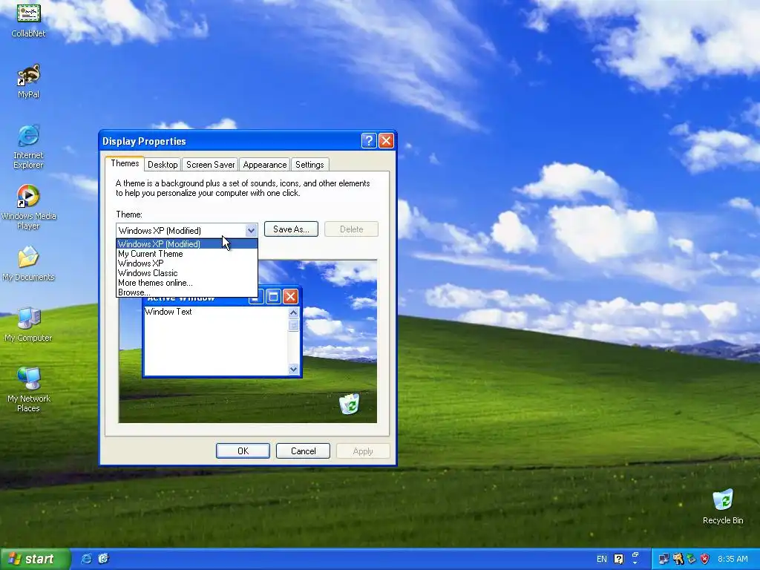Confirm with the OK button

243,451
